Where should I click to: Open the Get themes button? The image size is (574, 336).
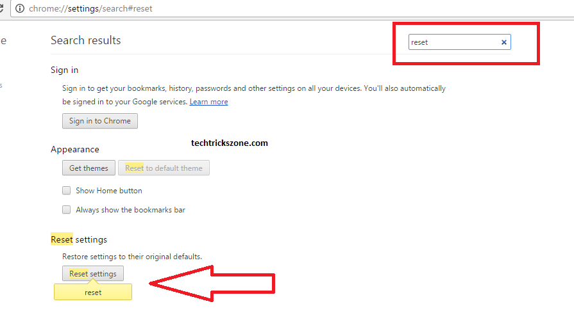pos(89,168)
